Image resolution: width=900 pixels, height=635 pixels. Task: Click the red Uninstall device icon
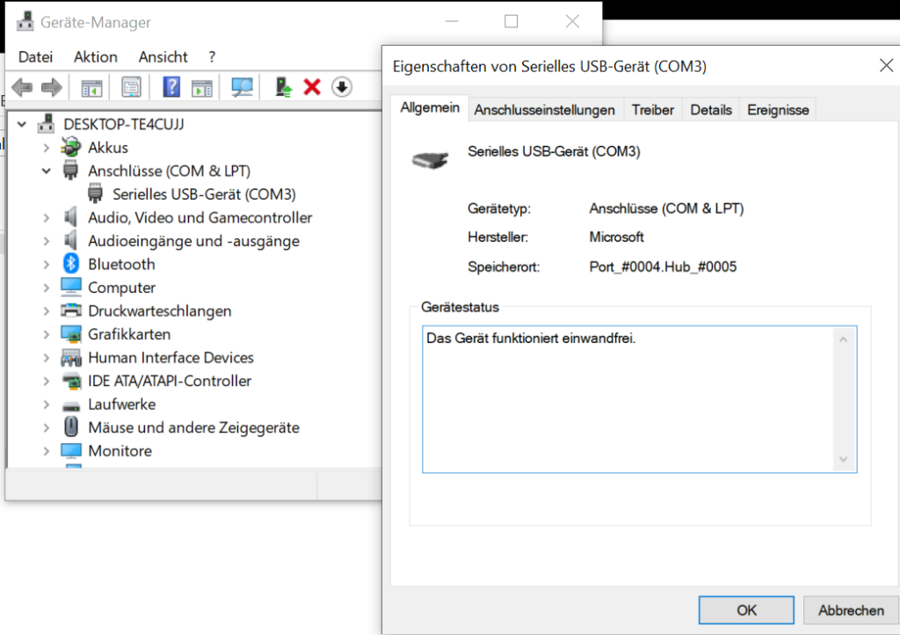[312, 87]
